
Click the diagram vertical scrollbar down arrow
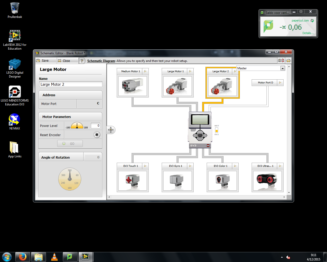pos(289,193)
